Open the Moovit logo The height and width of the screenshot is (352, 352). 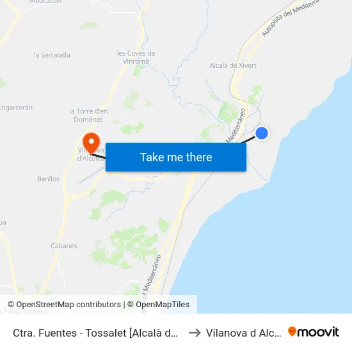(x=314, y=332)
